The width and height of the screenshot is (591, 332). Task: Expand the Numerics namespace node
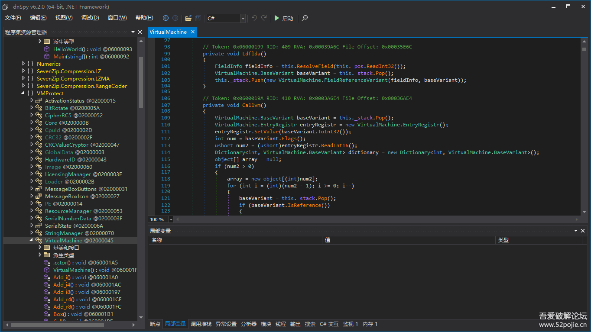[24, 64]
